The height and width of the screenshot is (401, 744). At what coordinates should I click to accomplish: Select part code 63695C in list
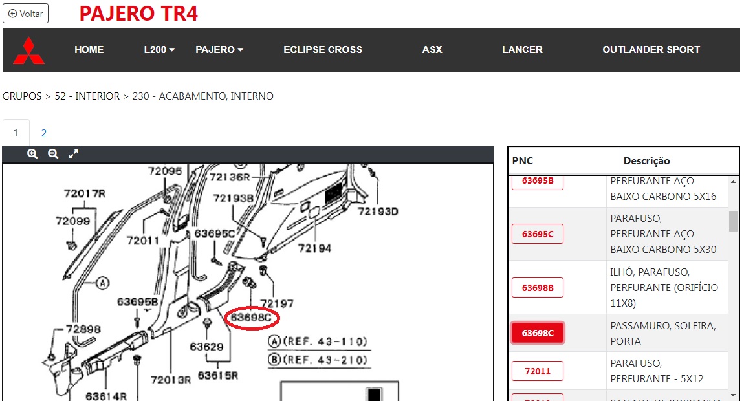pos(538,234)
